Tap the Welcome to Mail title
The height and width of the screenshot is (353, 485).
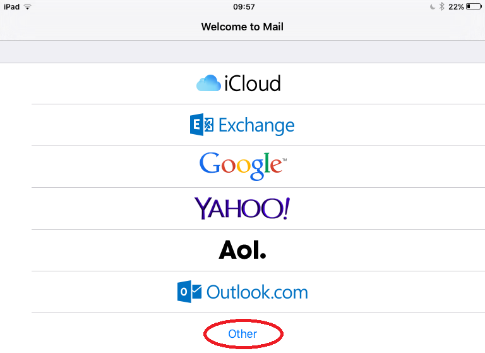[242, 27]
